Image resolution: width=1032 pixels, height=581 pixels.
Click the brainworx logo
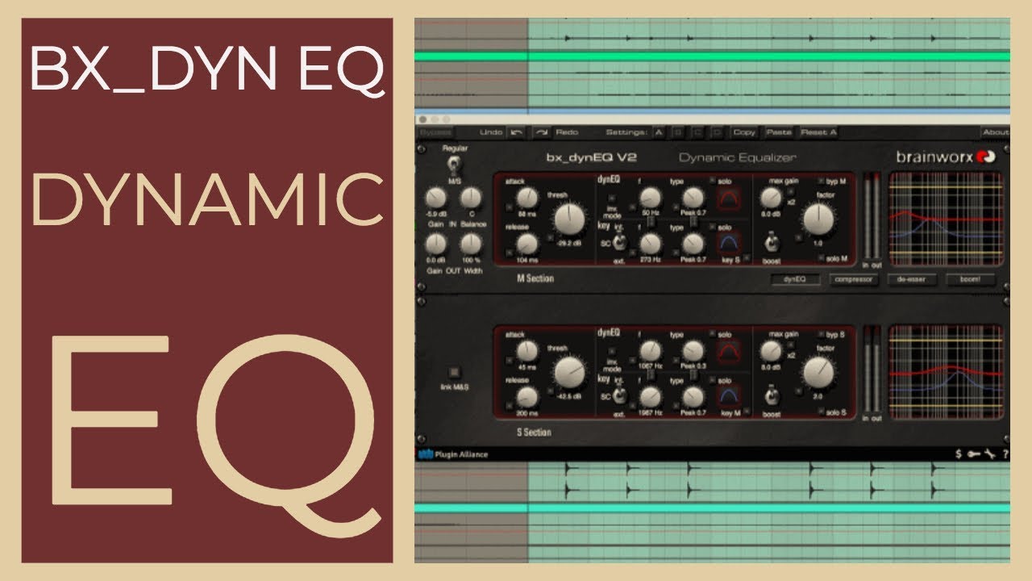[x=947, y=157]
